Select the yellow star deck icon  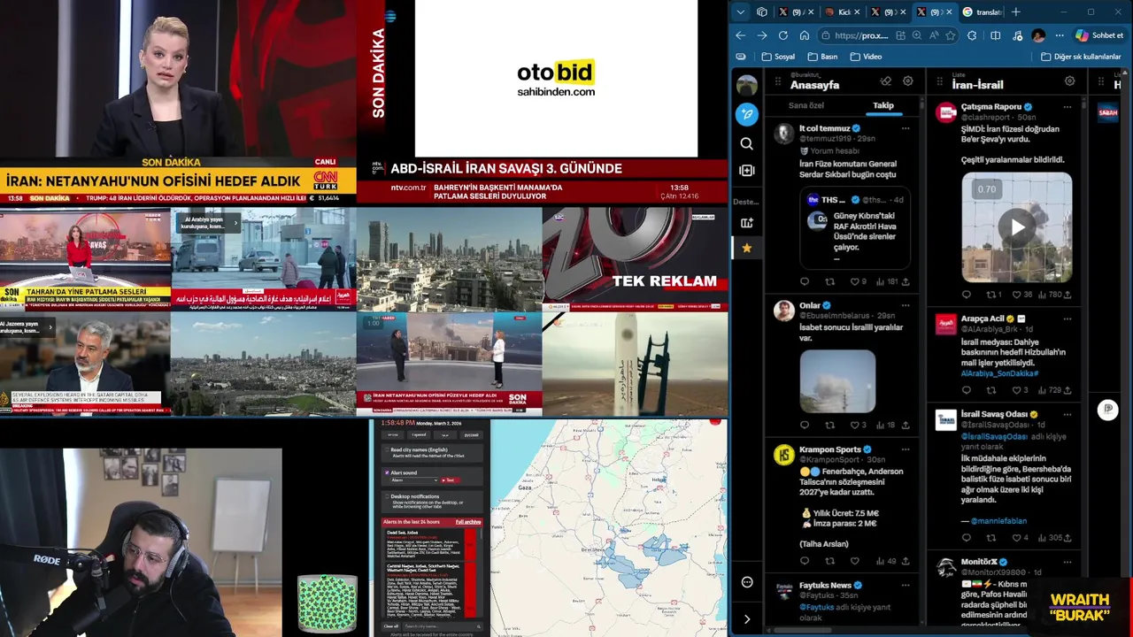point(747,248)
